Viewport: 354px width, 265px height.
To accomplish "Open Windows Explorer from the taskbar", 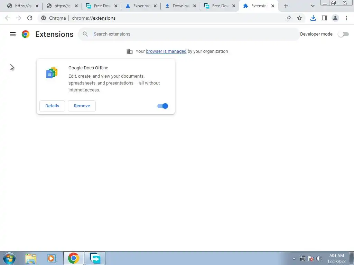I will tap(31, 258).
